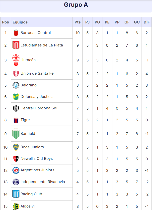The height and width of the screenshot is (210, 152).
Task: Click the Central Córdoba SdE crest
Action: [x=16, y=108]
